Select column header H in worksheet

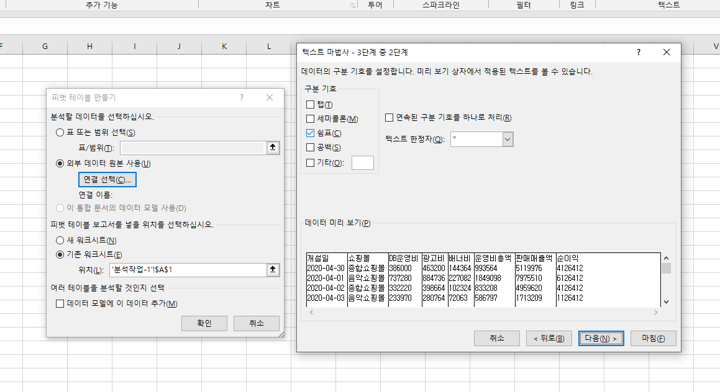[90, 47]
